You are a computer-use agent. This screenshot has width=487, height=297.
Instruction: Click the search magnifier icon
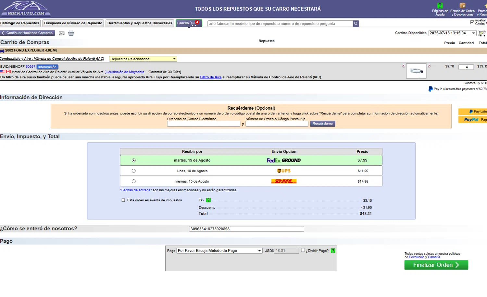[x=356, y=24]
